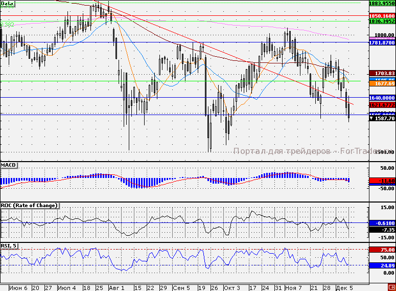Select the red 1850.1600 price label
The height and width of the screenshot is (291, 396).
coord(382,16)
